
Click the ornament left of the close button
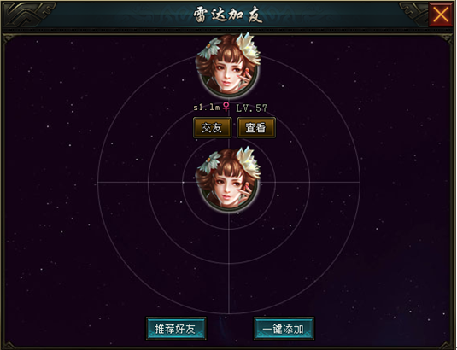[x=413, y=13]
